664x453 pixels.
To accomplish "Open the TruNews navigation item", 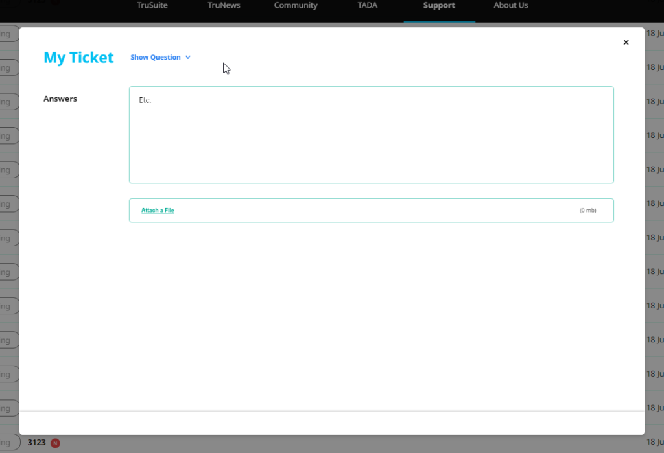I will pos(224,6).
